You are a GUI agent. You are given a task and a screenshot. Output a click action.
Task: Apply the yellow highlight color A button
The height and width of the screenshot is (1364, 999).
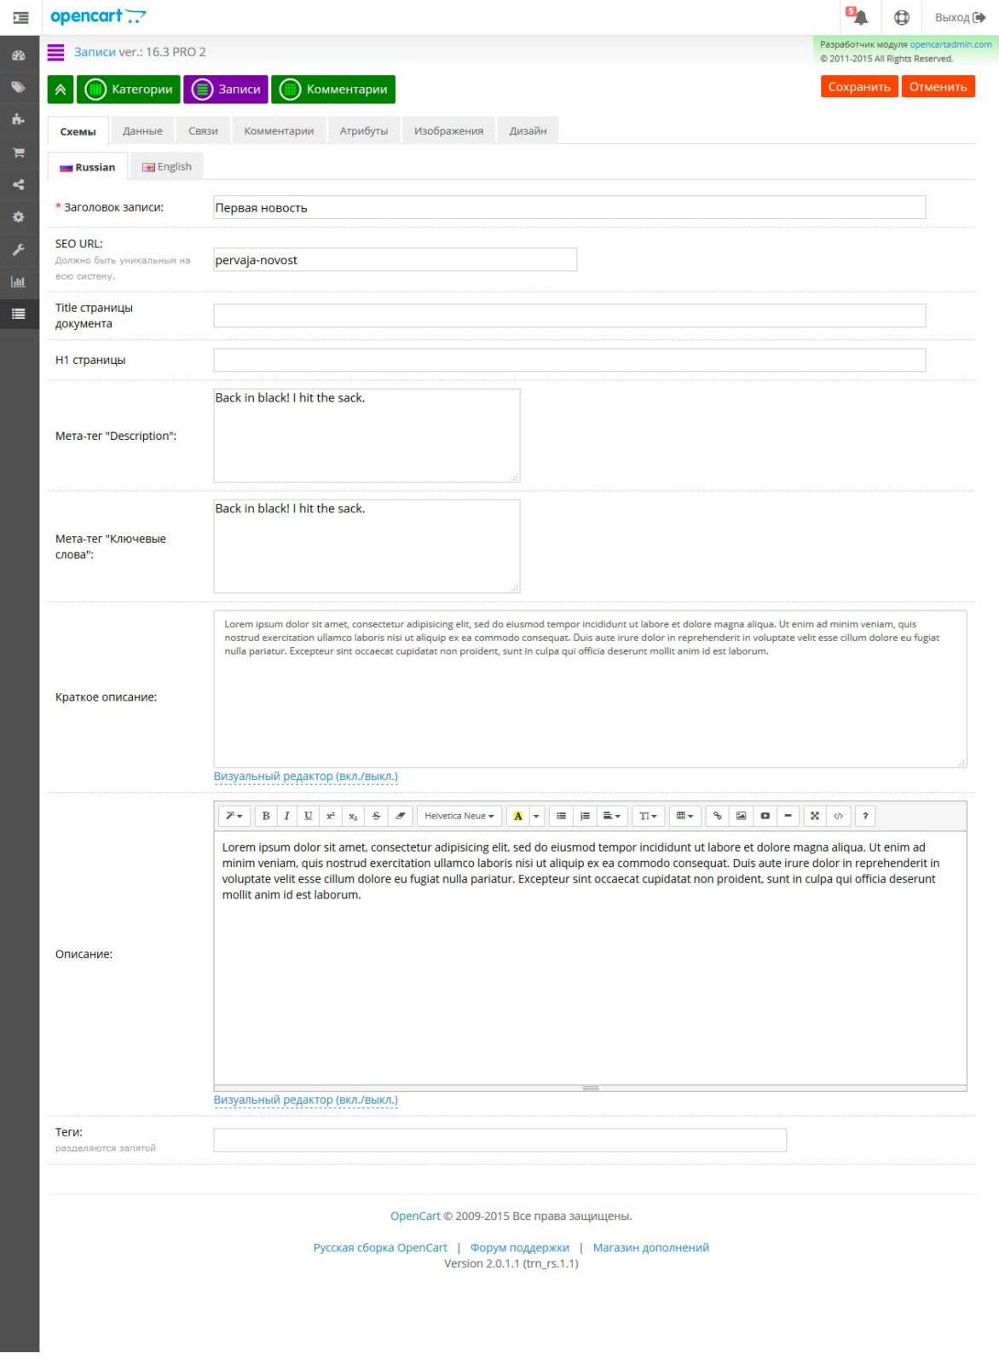[x=517, y=816]
